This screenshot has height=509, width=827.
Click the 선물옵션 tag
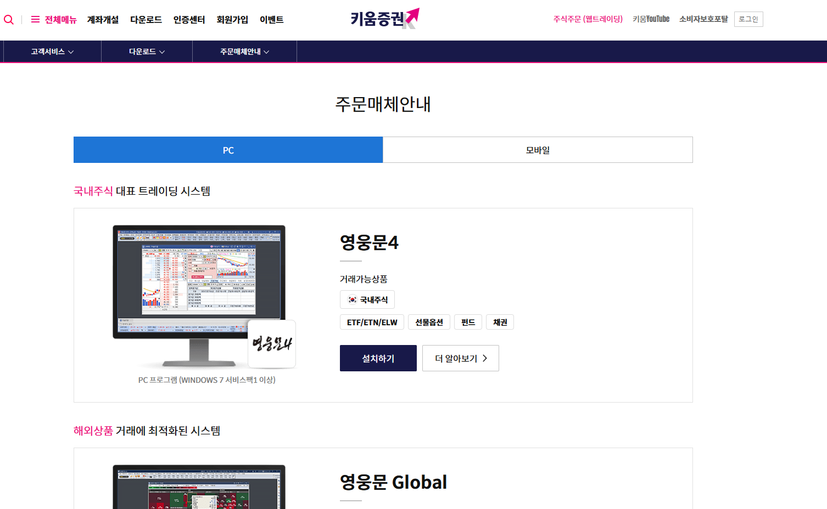click(429, 322)
